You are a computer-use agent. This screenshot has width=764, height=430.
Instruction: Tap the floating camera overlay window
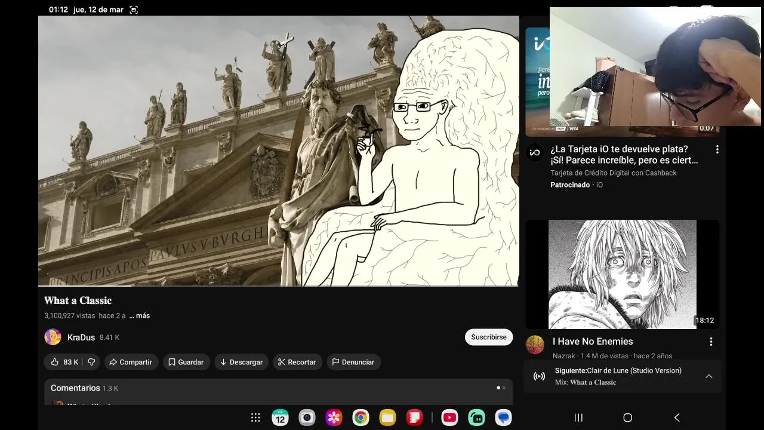[x=655, y=66]
